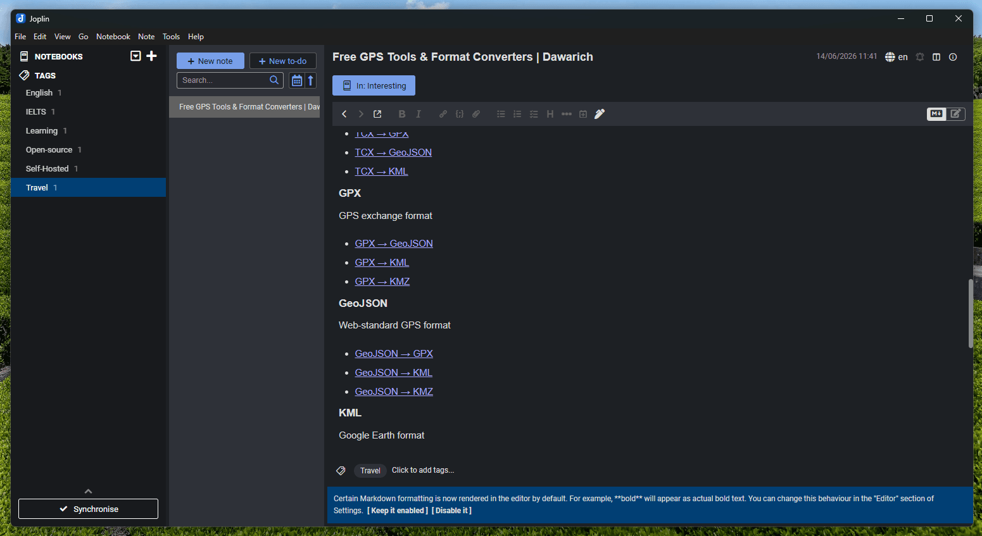This screenshot has height=536, width=982.
Task: Add a new notebook with the plus icon
Action: pos(152,56)
